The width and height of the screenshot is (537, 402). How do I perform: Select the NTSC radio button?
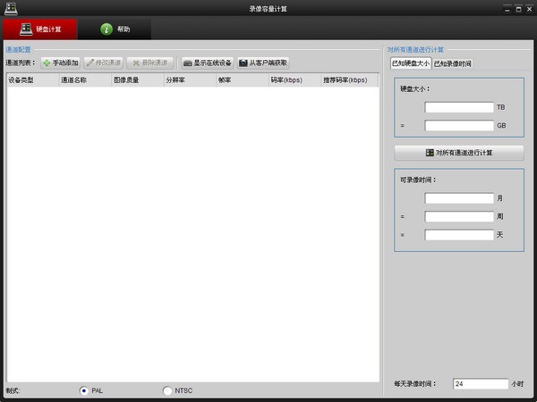pos(167,390)
